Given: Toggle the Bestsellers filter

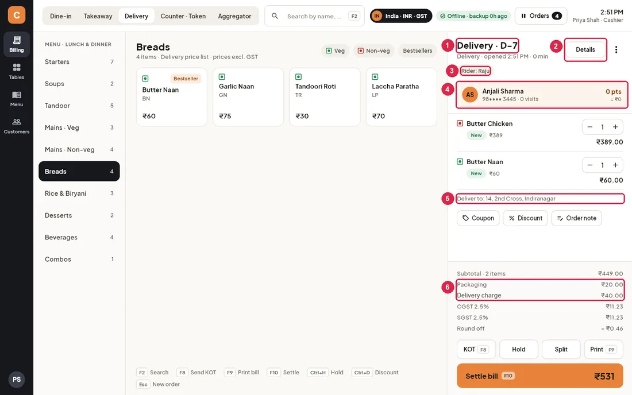Looking at the screenshot, I should coord(418,51).
